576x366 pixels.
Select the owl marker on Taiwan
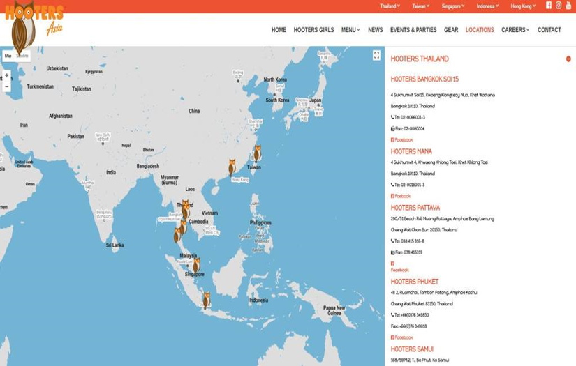[x=258, y=153]
